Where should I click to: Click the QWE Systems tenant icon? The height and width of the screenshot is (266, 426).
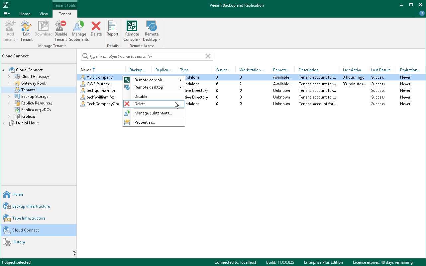click(x=83, y=84)
